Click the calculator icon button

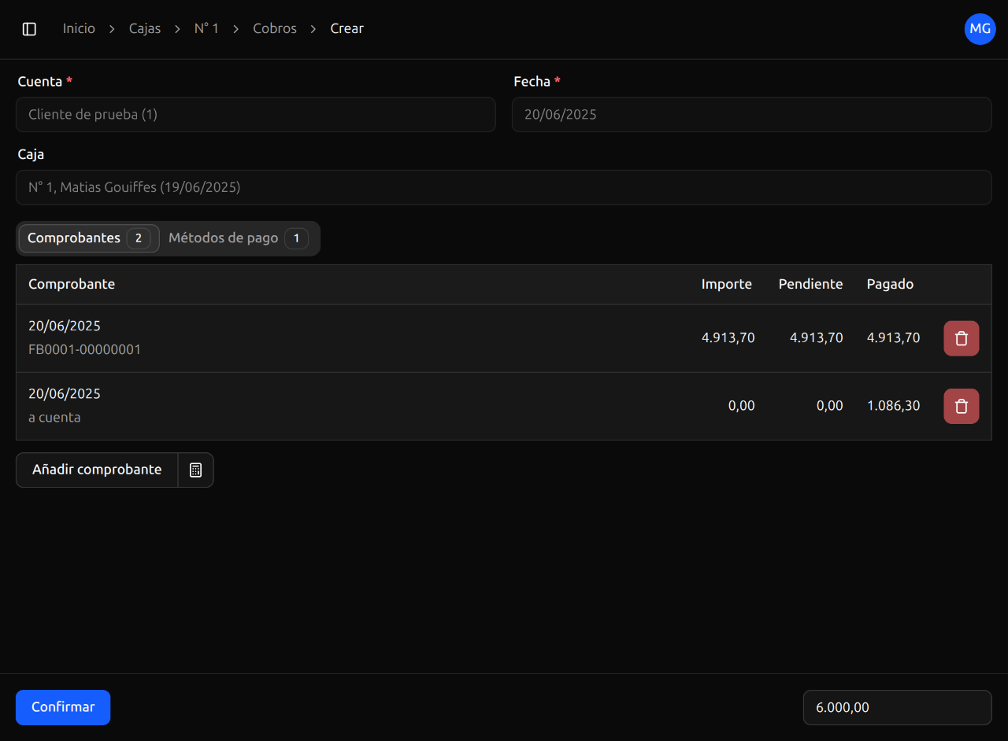tap(196, 470)
